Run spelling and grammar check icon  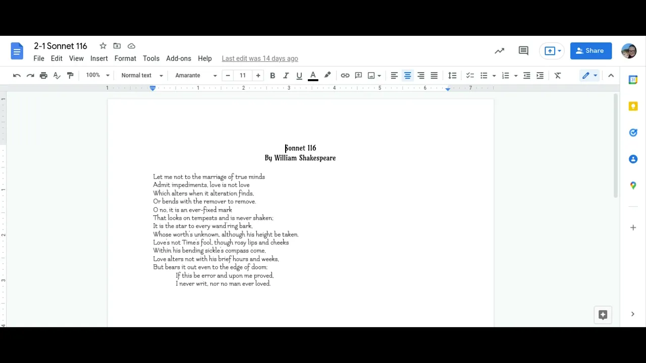pos(57,76)
